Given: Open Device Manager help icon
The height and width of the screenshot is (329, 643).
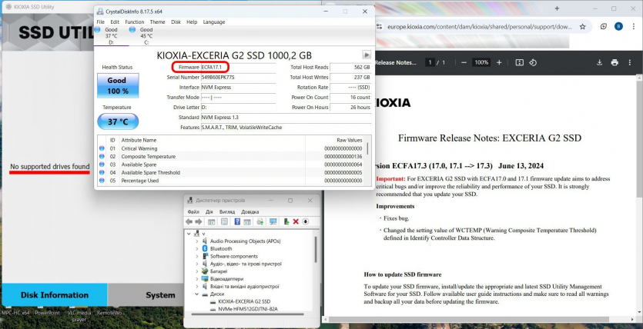Looking at the screenshot, I should (x=237, y=221).
